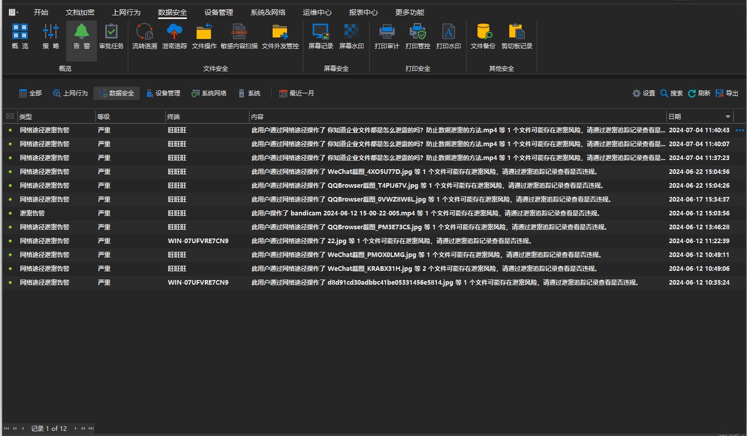This screenshot has width=747, height=436.
Task: Select alert dated 2024-07-04 11:37:23
Action: click(374, 158)
